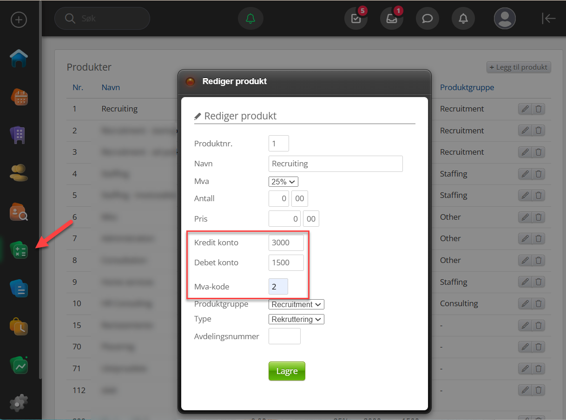This screenshot has height=420, width=566.
Task: Open the calendar icon in sidebar
Action: coord(19,97)
